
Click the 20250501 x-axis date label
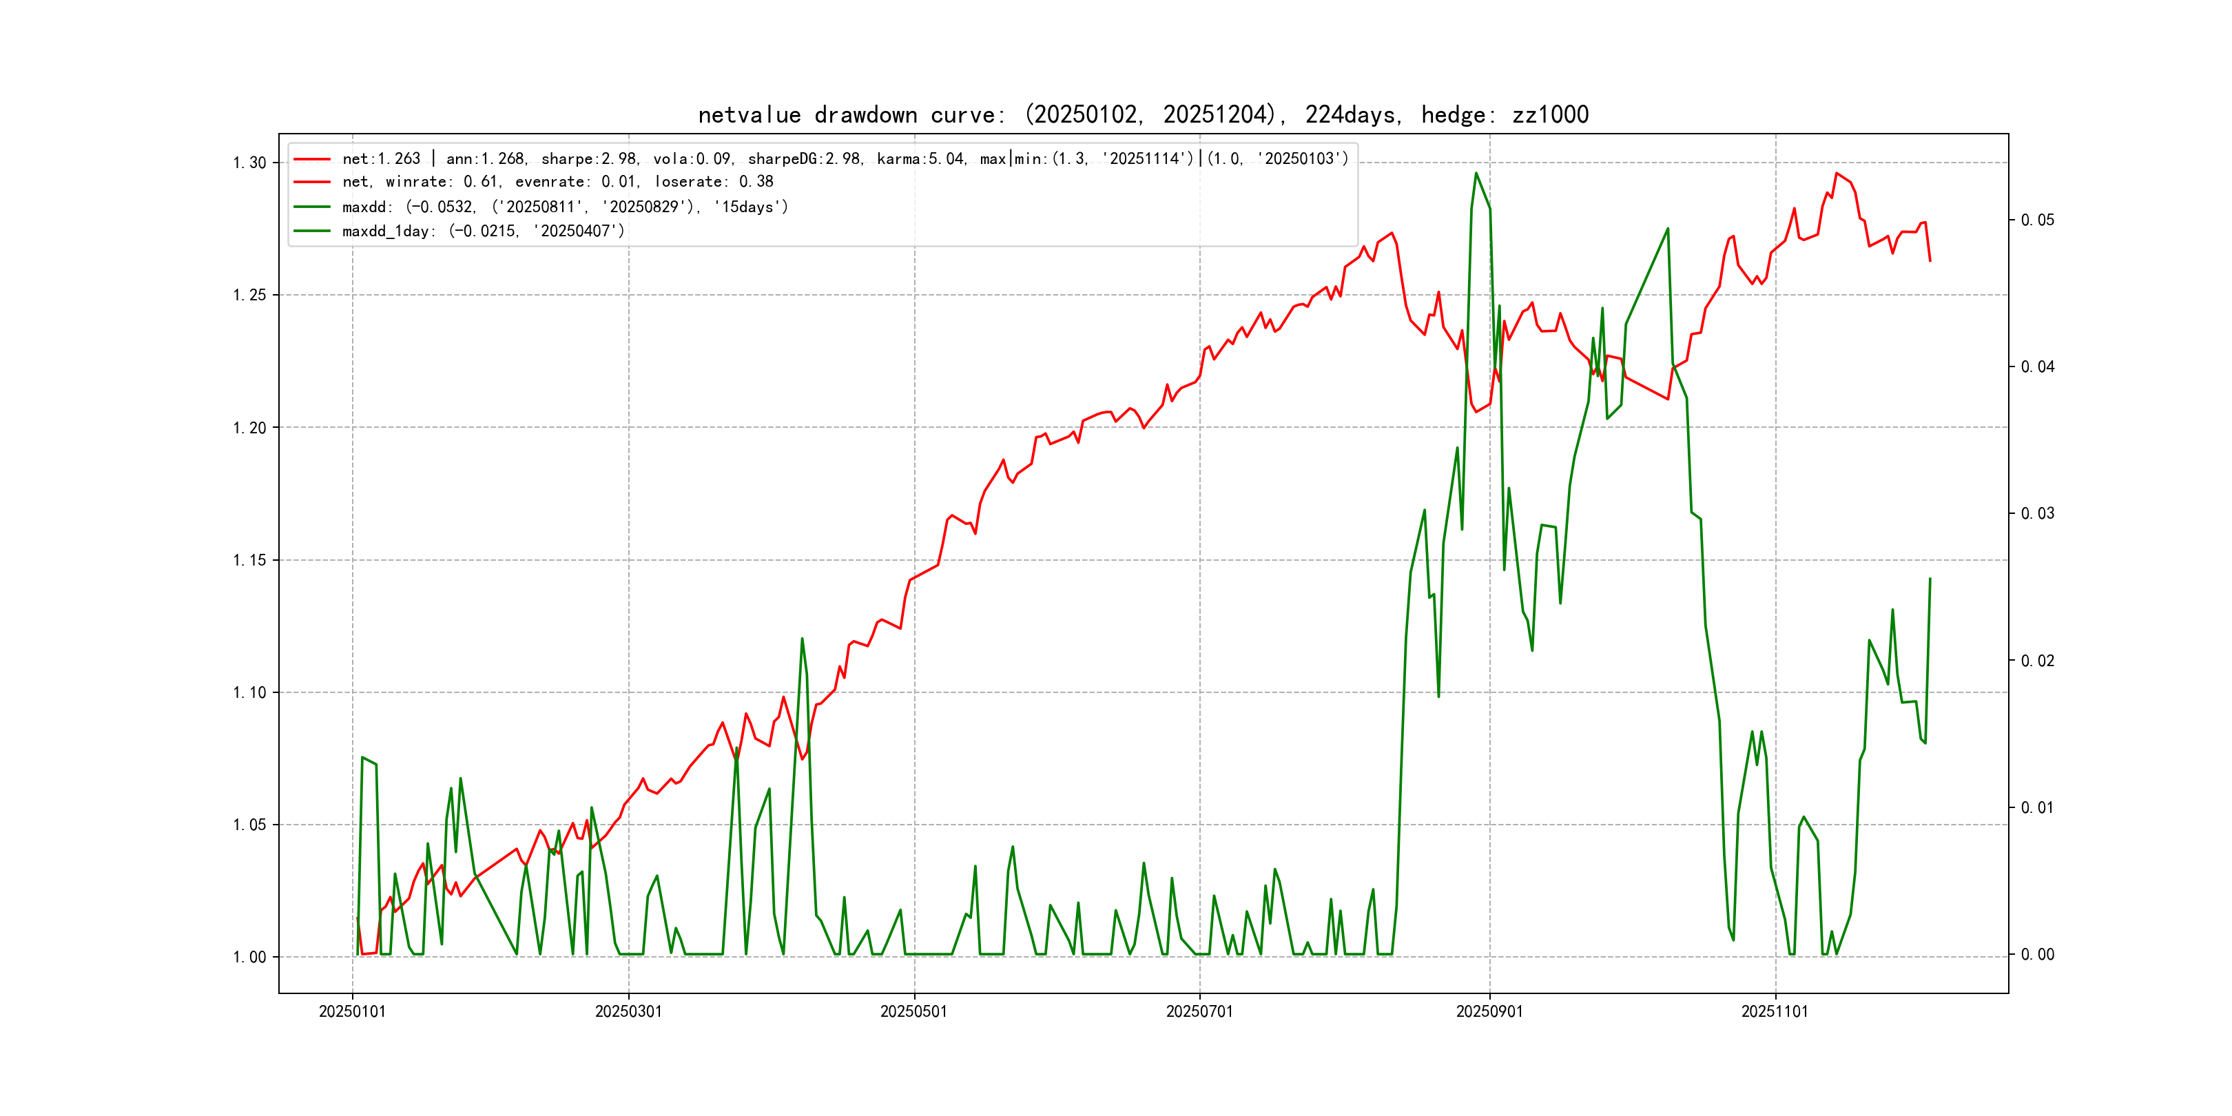pos(913,1011)
